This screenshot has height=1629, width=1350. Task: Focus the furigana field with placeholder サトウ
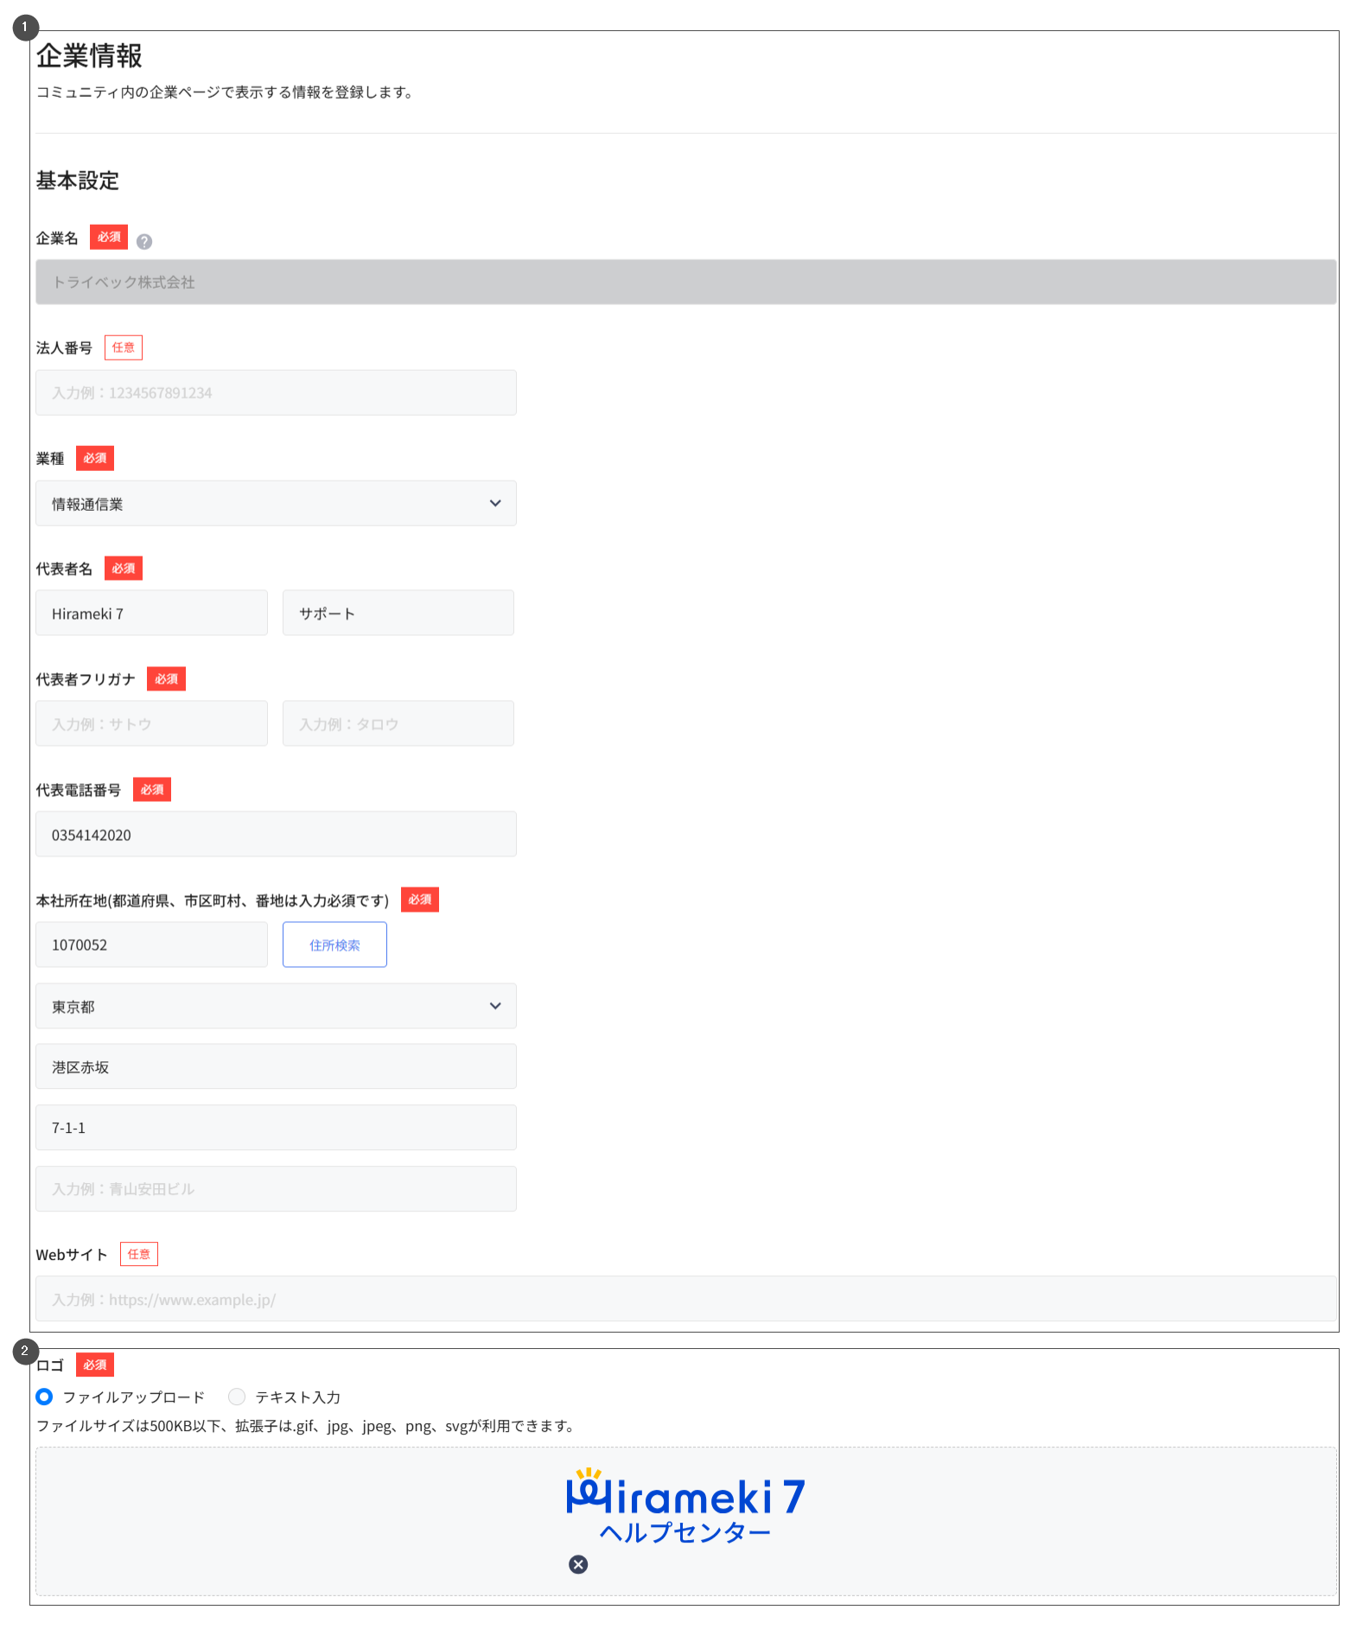[x=151, y=724]
